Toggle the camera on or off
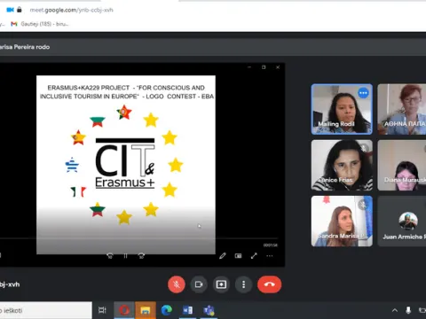 199,284
